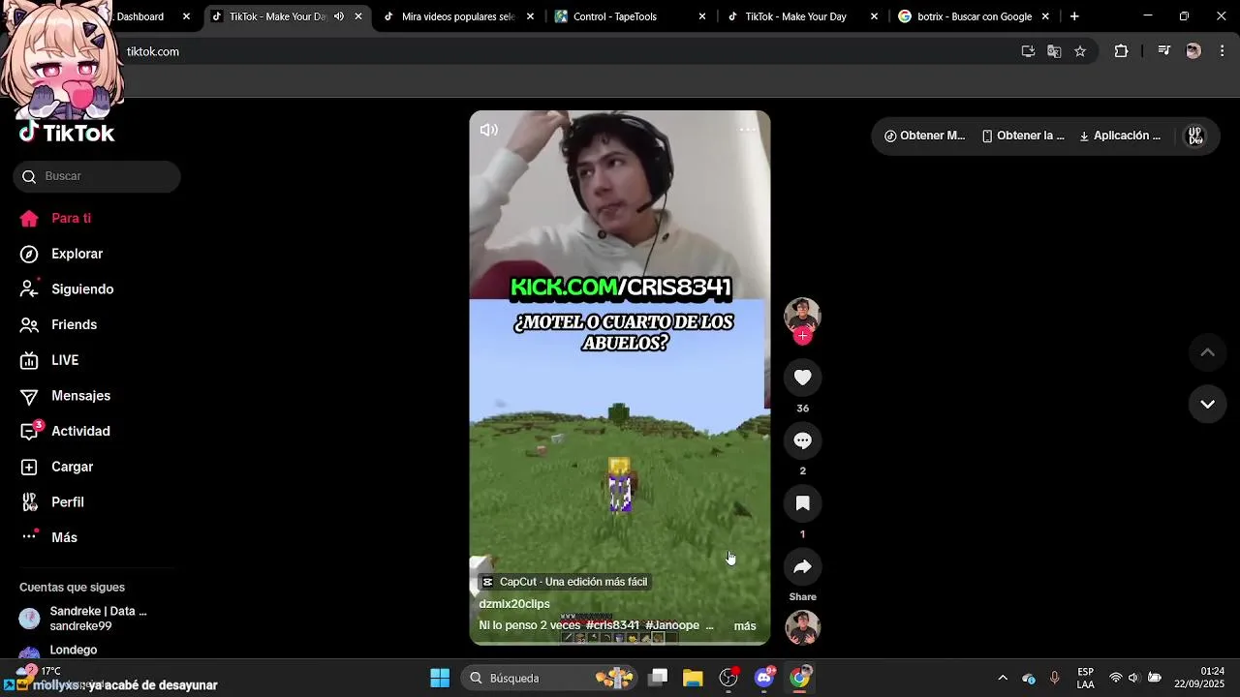Image resolution: width=1240 pixels, height=697 pixels.
Task: Bookmark this page with star icon
Action: (1080, 51)
